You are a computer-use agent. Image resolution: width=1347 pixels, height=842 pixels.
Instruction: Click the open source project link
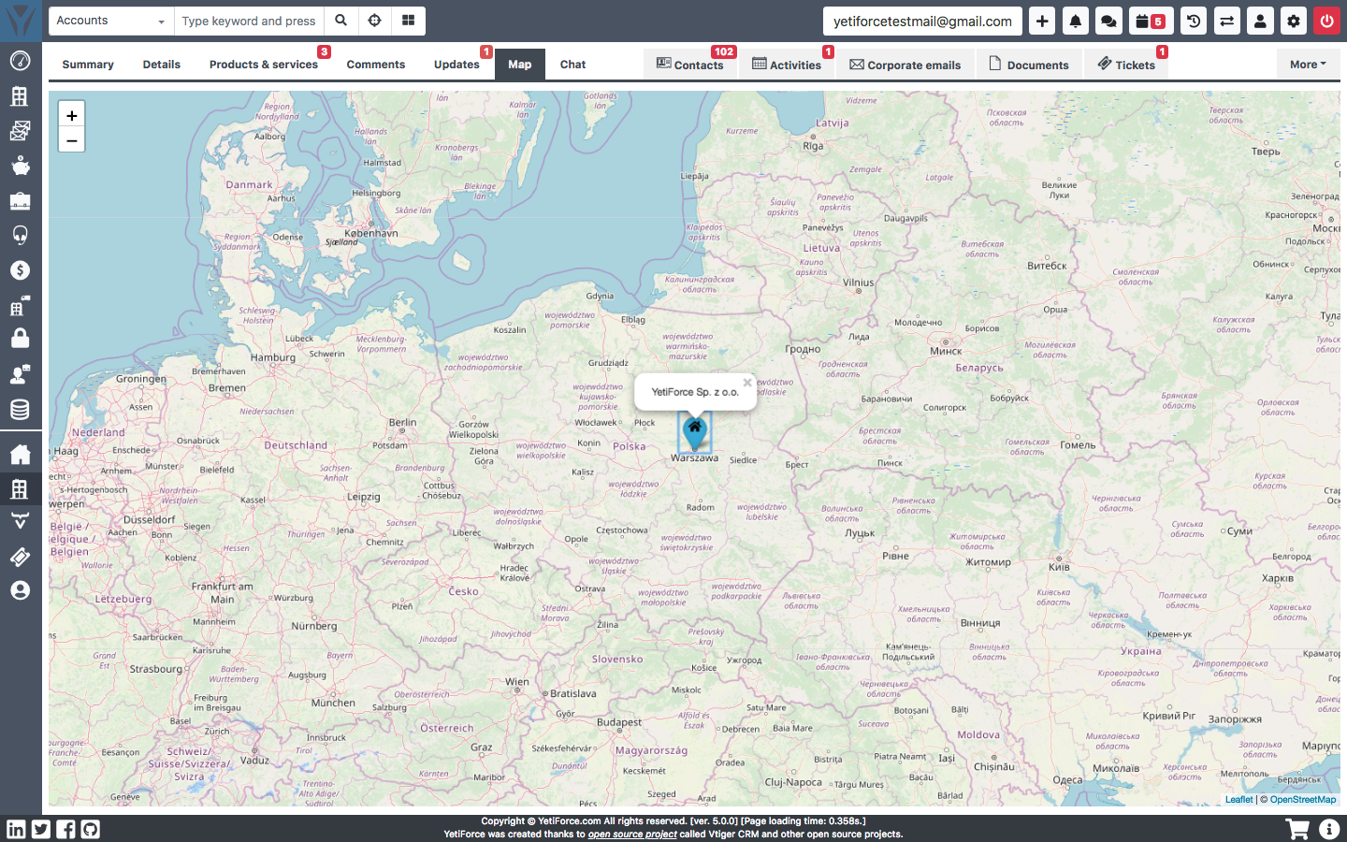coord(632,835)
